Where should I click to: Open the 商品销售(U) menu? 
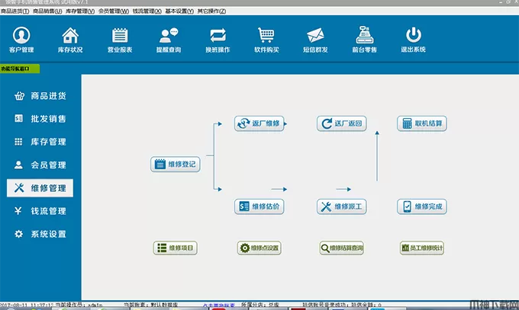pos(47,11)
